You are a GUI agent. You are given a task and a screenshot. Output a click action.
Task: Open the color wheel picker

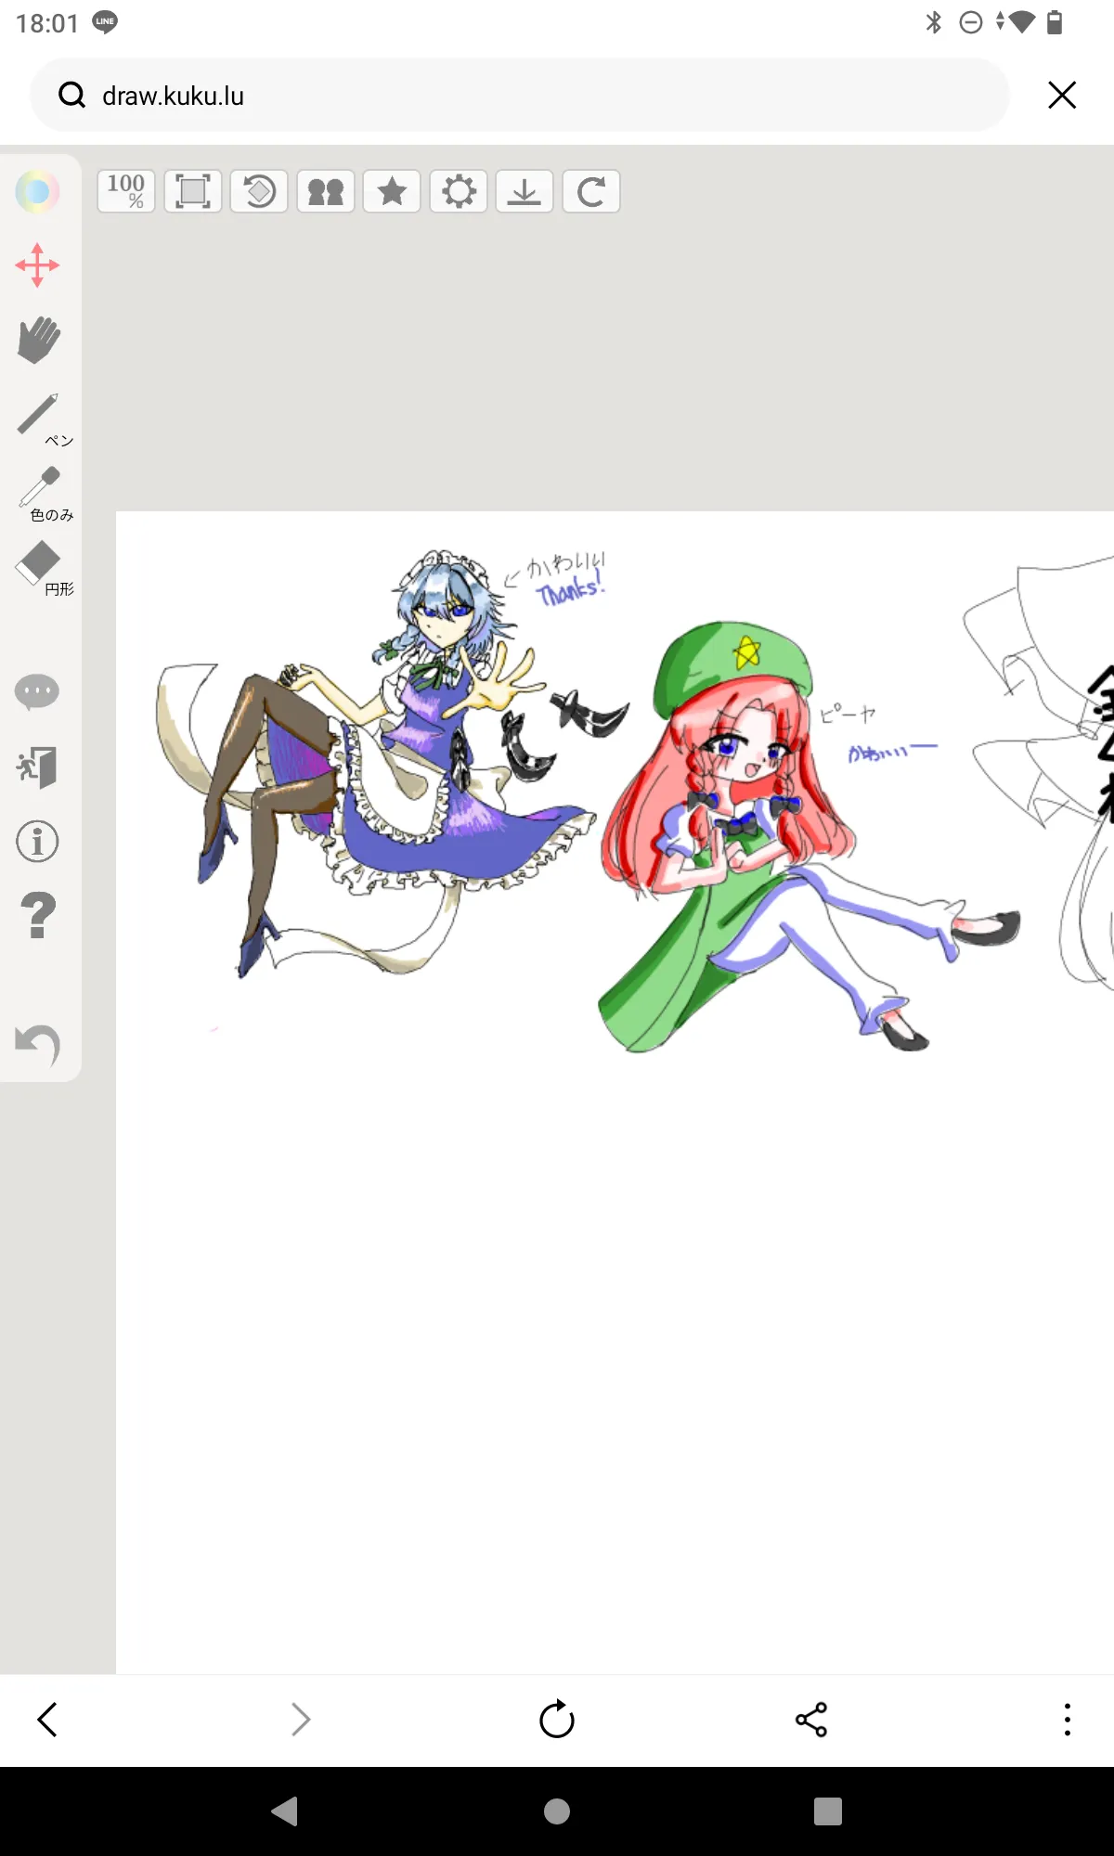tap(37, 191)
